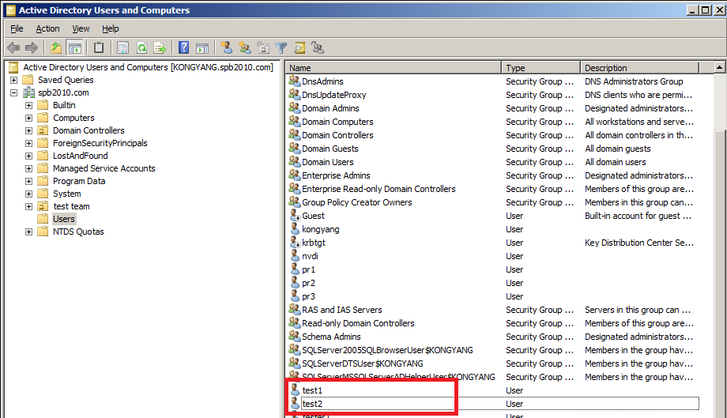This screenshot has height=418, width=727.
Task: Select the Users folder in tree
Action: 64,219
